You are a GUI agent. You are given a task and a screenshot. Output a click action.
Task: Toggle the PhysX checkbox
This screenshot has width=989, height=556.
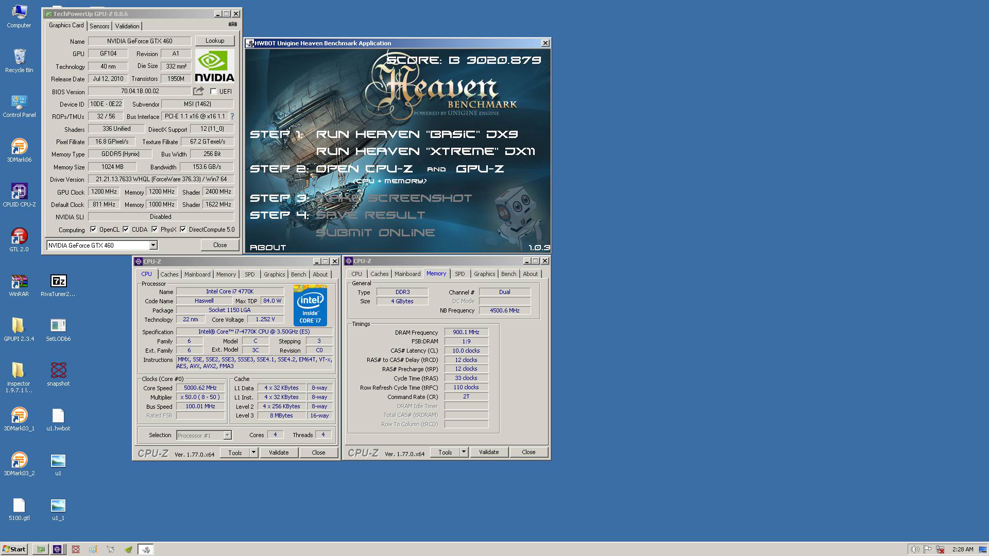point(155,230)
